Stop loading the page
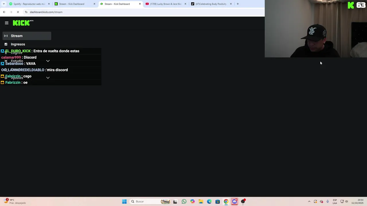 (18, 12)
